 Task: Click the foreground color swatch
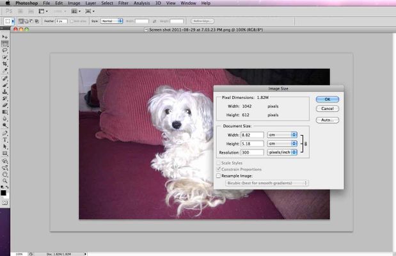[x=4, y=192]
